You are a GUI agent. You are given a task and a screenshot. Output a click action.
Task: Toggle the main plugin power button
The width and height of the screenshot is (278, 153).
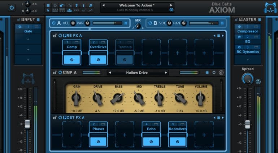pos(12,8)
